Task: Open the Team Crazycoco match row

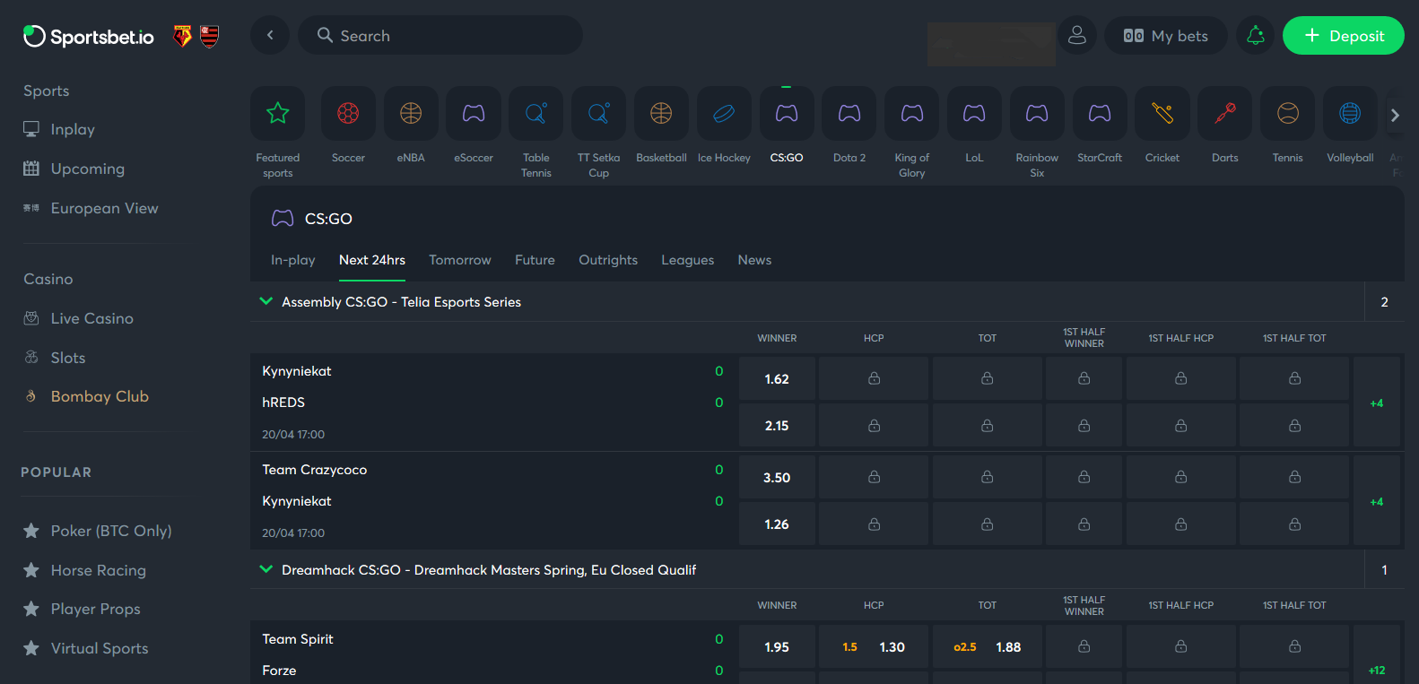Action: 492,500
